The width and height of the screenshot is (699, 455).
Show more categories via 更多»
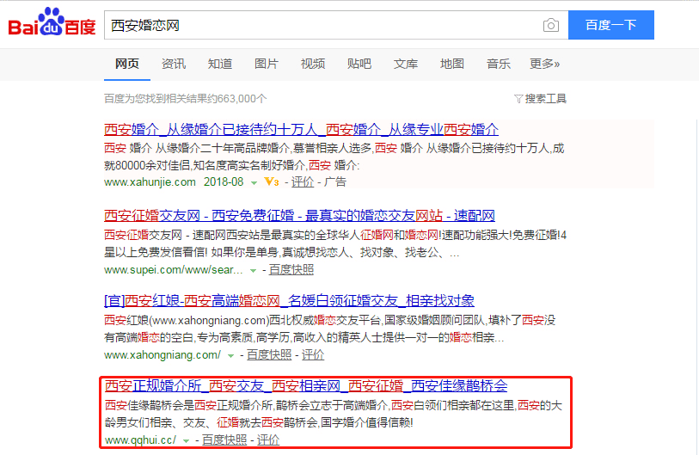click(544, 64)
